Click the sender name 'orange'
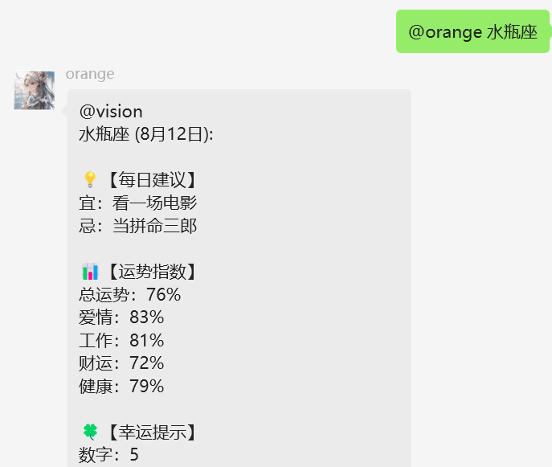This screenshot has width=552, height=467. (90, 74)
